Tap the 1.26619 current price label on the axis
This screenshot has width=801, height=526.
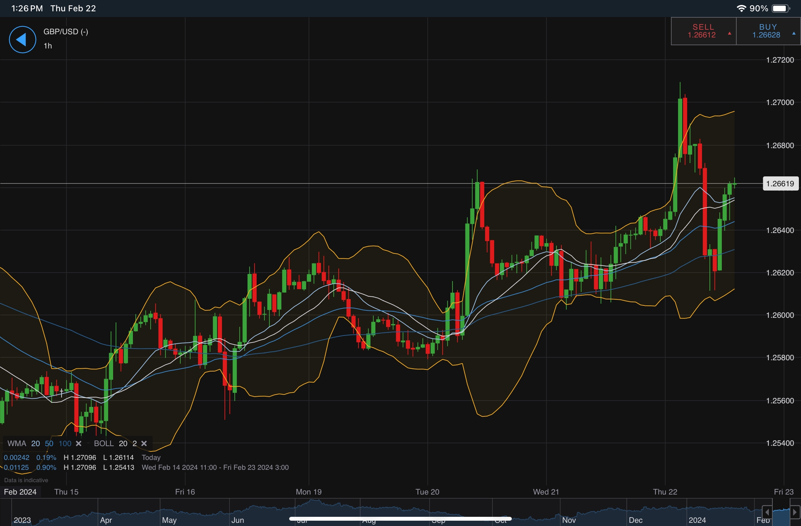tap(781, 183)
